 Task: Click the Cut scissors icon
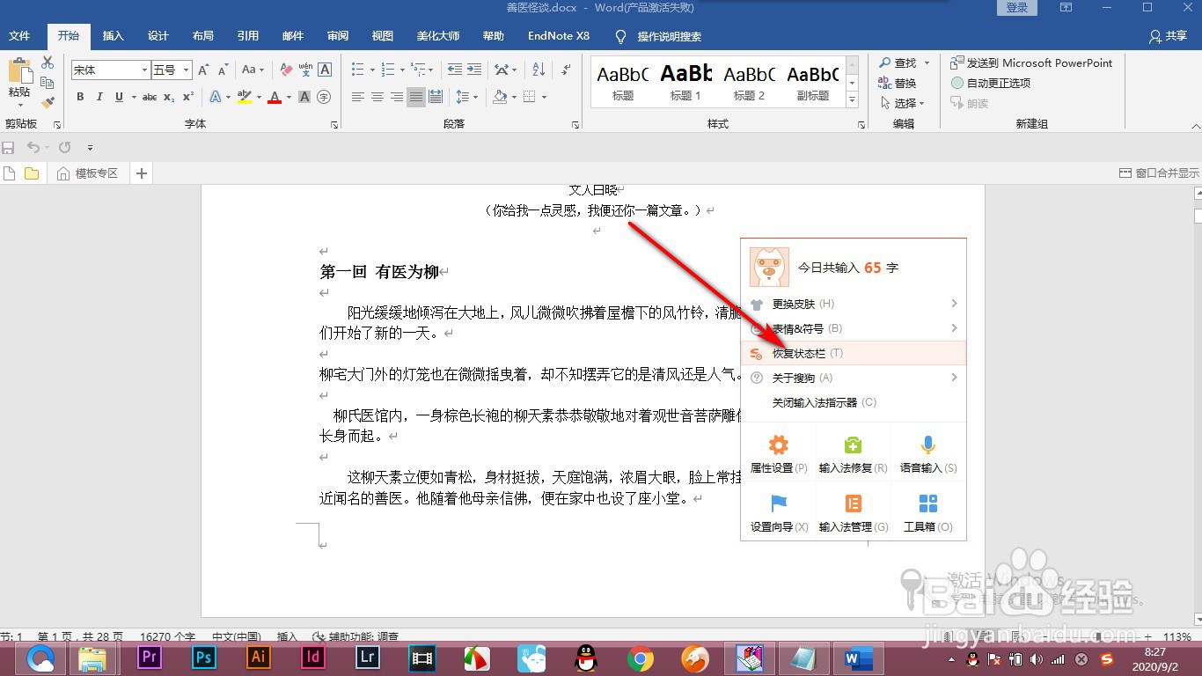48,63
